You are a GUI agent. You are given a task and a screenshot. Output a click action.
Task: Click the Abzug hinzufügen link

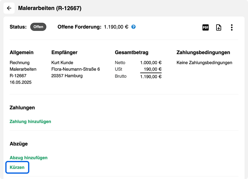pos(28,158)
